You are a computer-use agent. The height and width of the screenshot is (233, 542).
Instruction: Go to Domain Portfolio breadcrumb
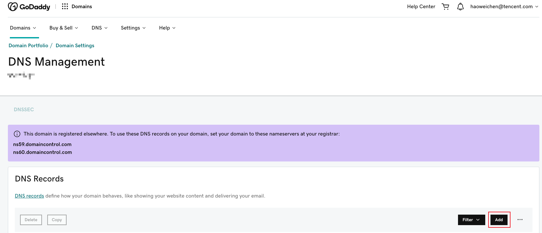(x=28, y=46)
